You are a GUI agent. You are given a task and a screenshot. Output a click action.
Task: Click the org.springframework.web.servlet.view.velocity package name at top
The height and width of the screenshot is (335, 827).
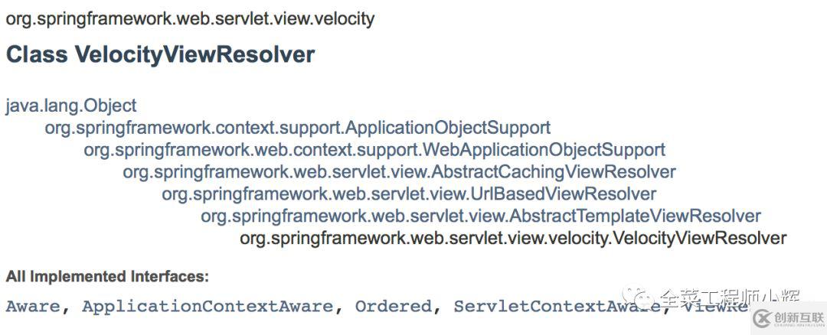click(191, 19)
